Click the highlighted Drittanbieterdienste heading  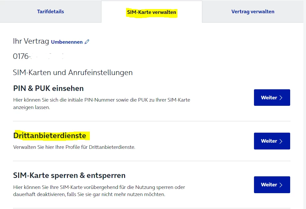[x=50, y=136]
